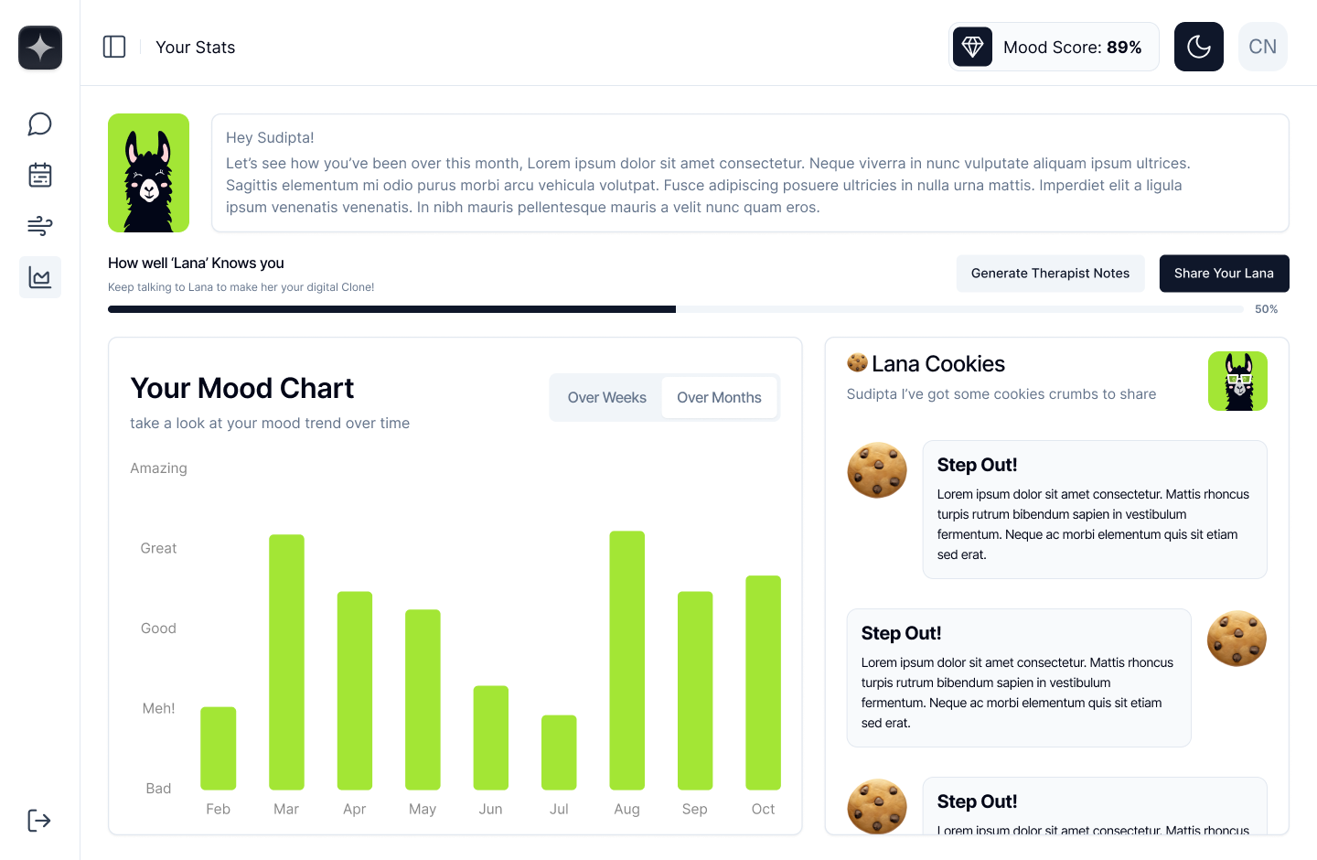Click the Lana knowledge progress bar
Screen dimensions: 1317x860
point(675,309)
